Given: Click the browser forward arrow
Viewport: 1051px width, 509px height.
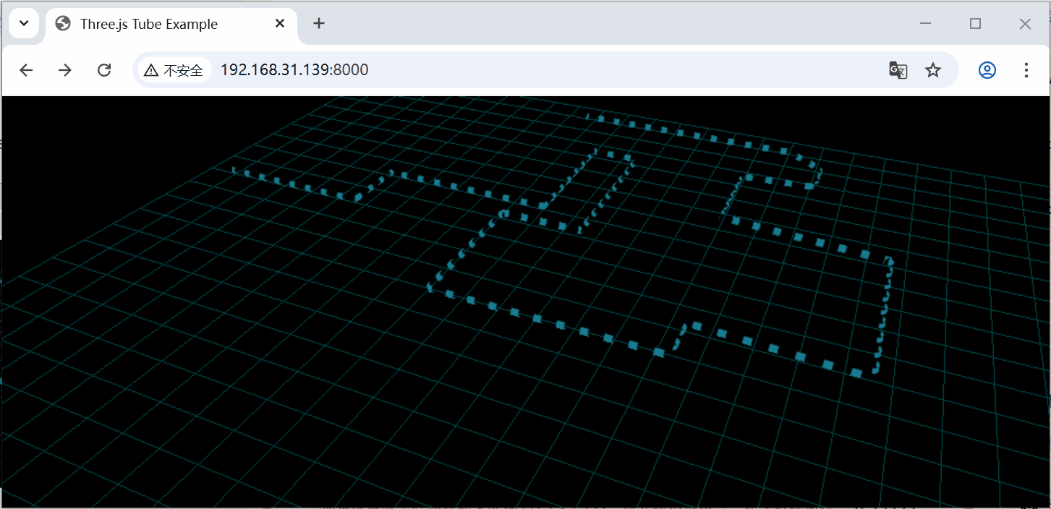Looking at the screenshot, I should 65,70.
